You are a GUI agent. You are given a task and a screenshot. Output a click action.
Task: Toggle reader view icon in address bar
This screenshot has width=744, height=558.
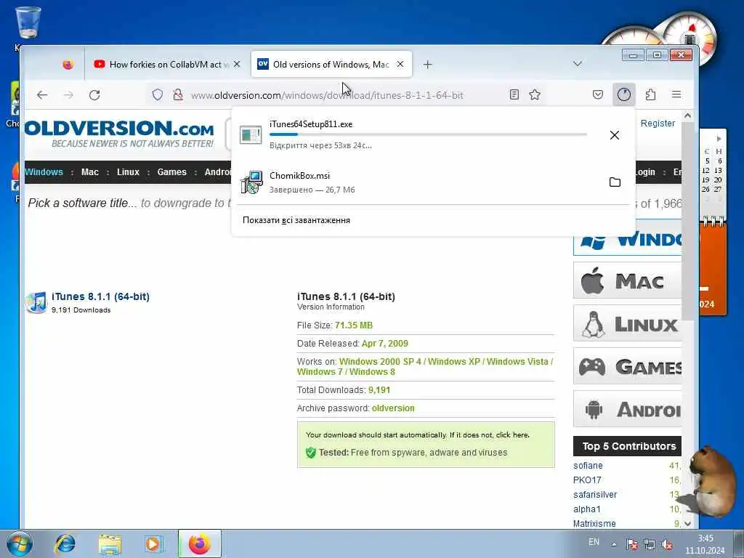click(x=514, y=95)
